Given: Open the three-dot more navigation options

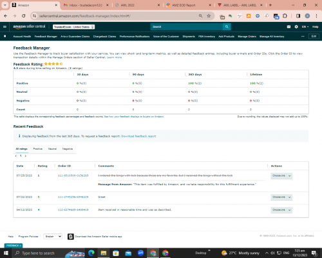Looking at the screenshot, I should coord(303,36).
